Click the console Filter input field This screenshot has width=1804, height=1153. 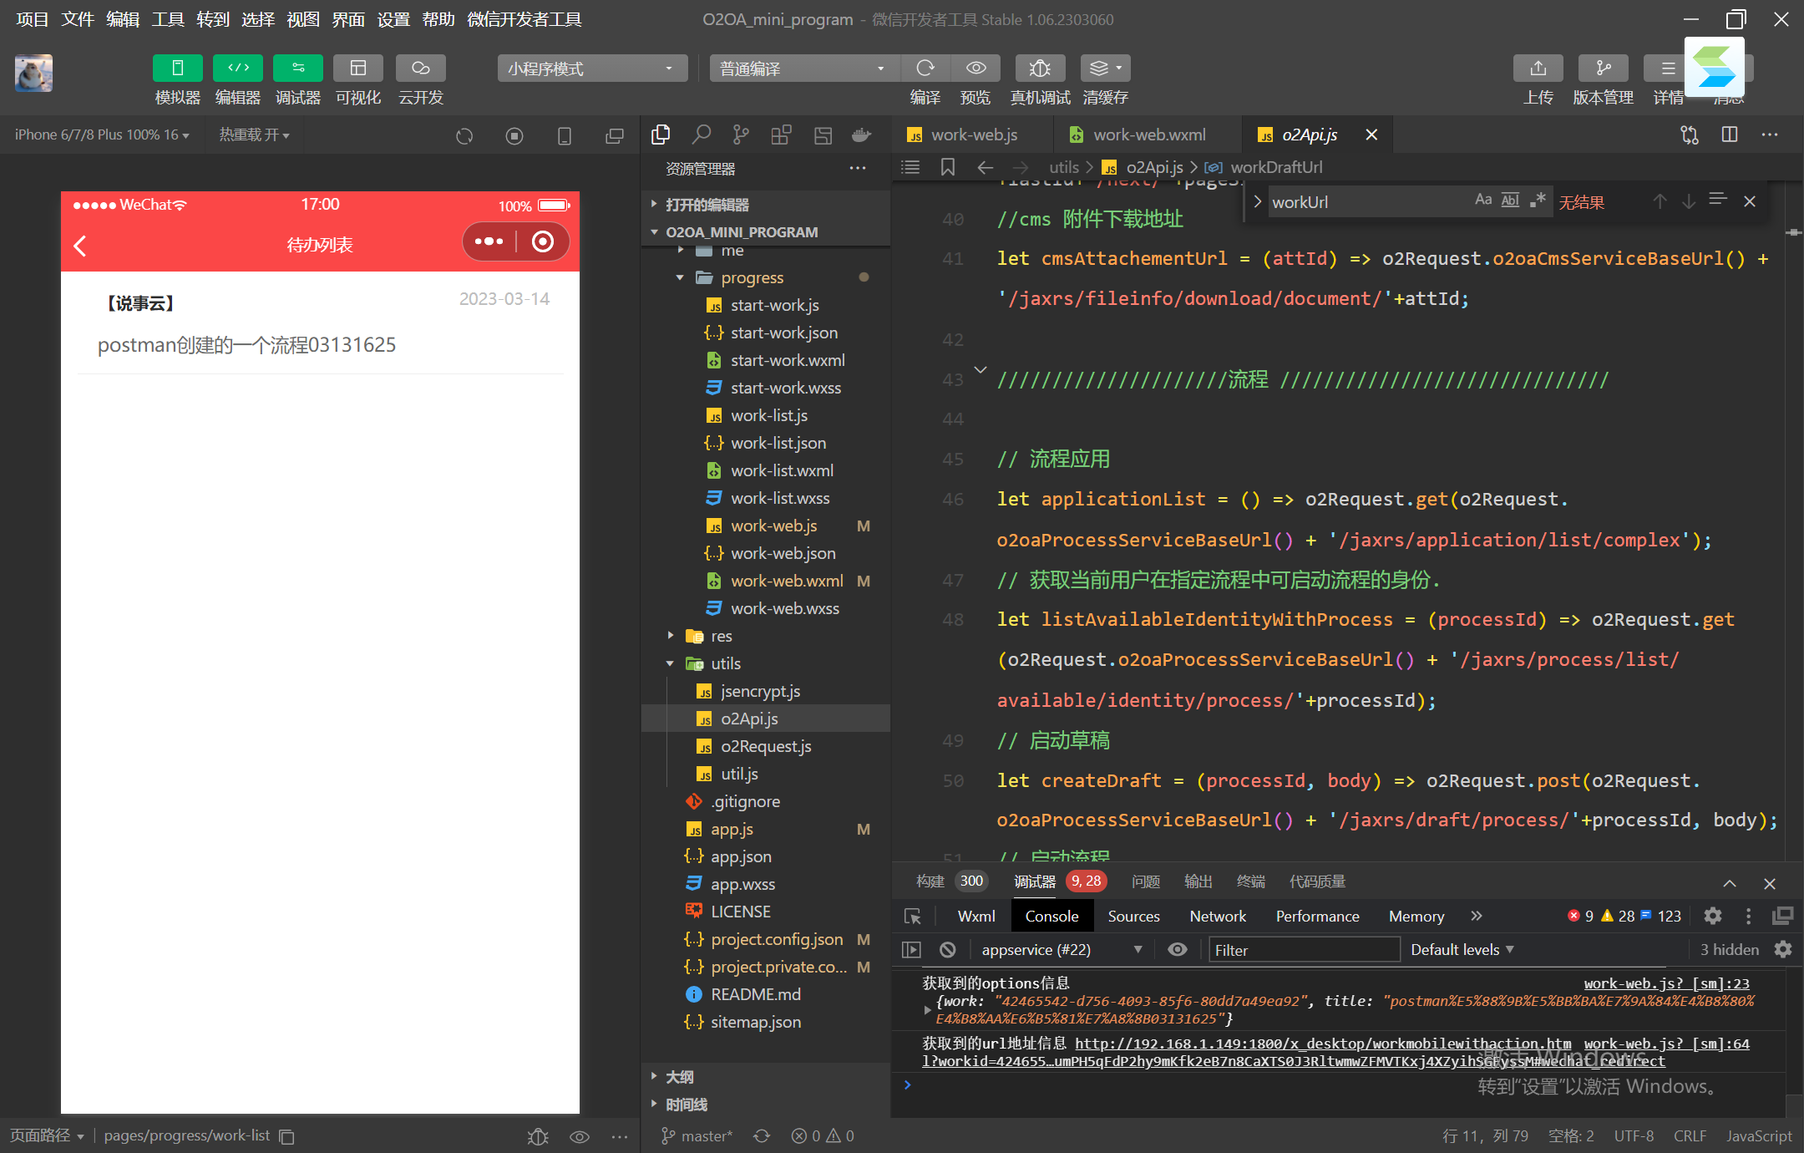[x=1303, y=950]
